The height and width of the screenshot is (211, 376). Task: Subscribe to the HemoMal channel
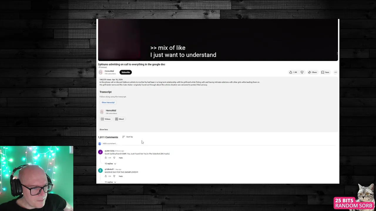(x=126, y=72)
